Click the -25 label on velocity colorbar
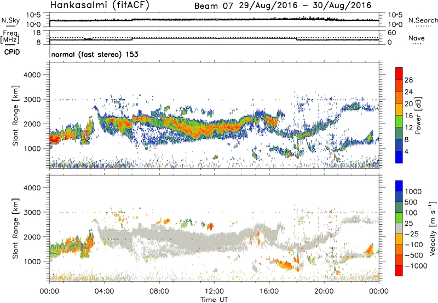 point(412,235)
